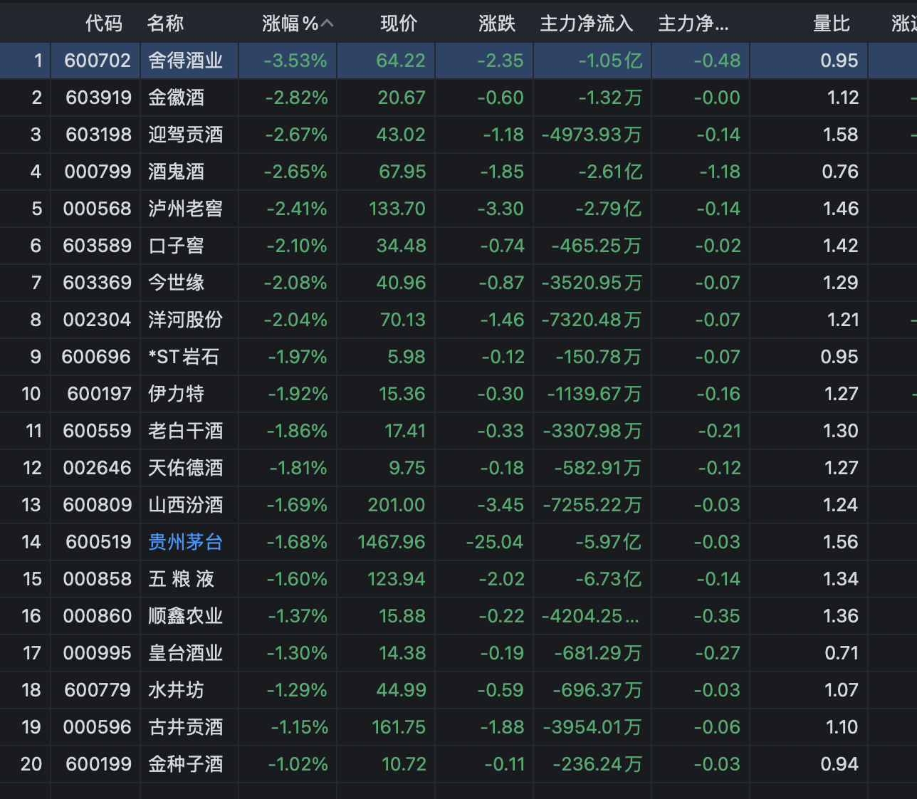Image resolution: width=917 pixels, height=799 pixels.
Task: Sort by 涨跌 column header
Action: [497, 23]
